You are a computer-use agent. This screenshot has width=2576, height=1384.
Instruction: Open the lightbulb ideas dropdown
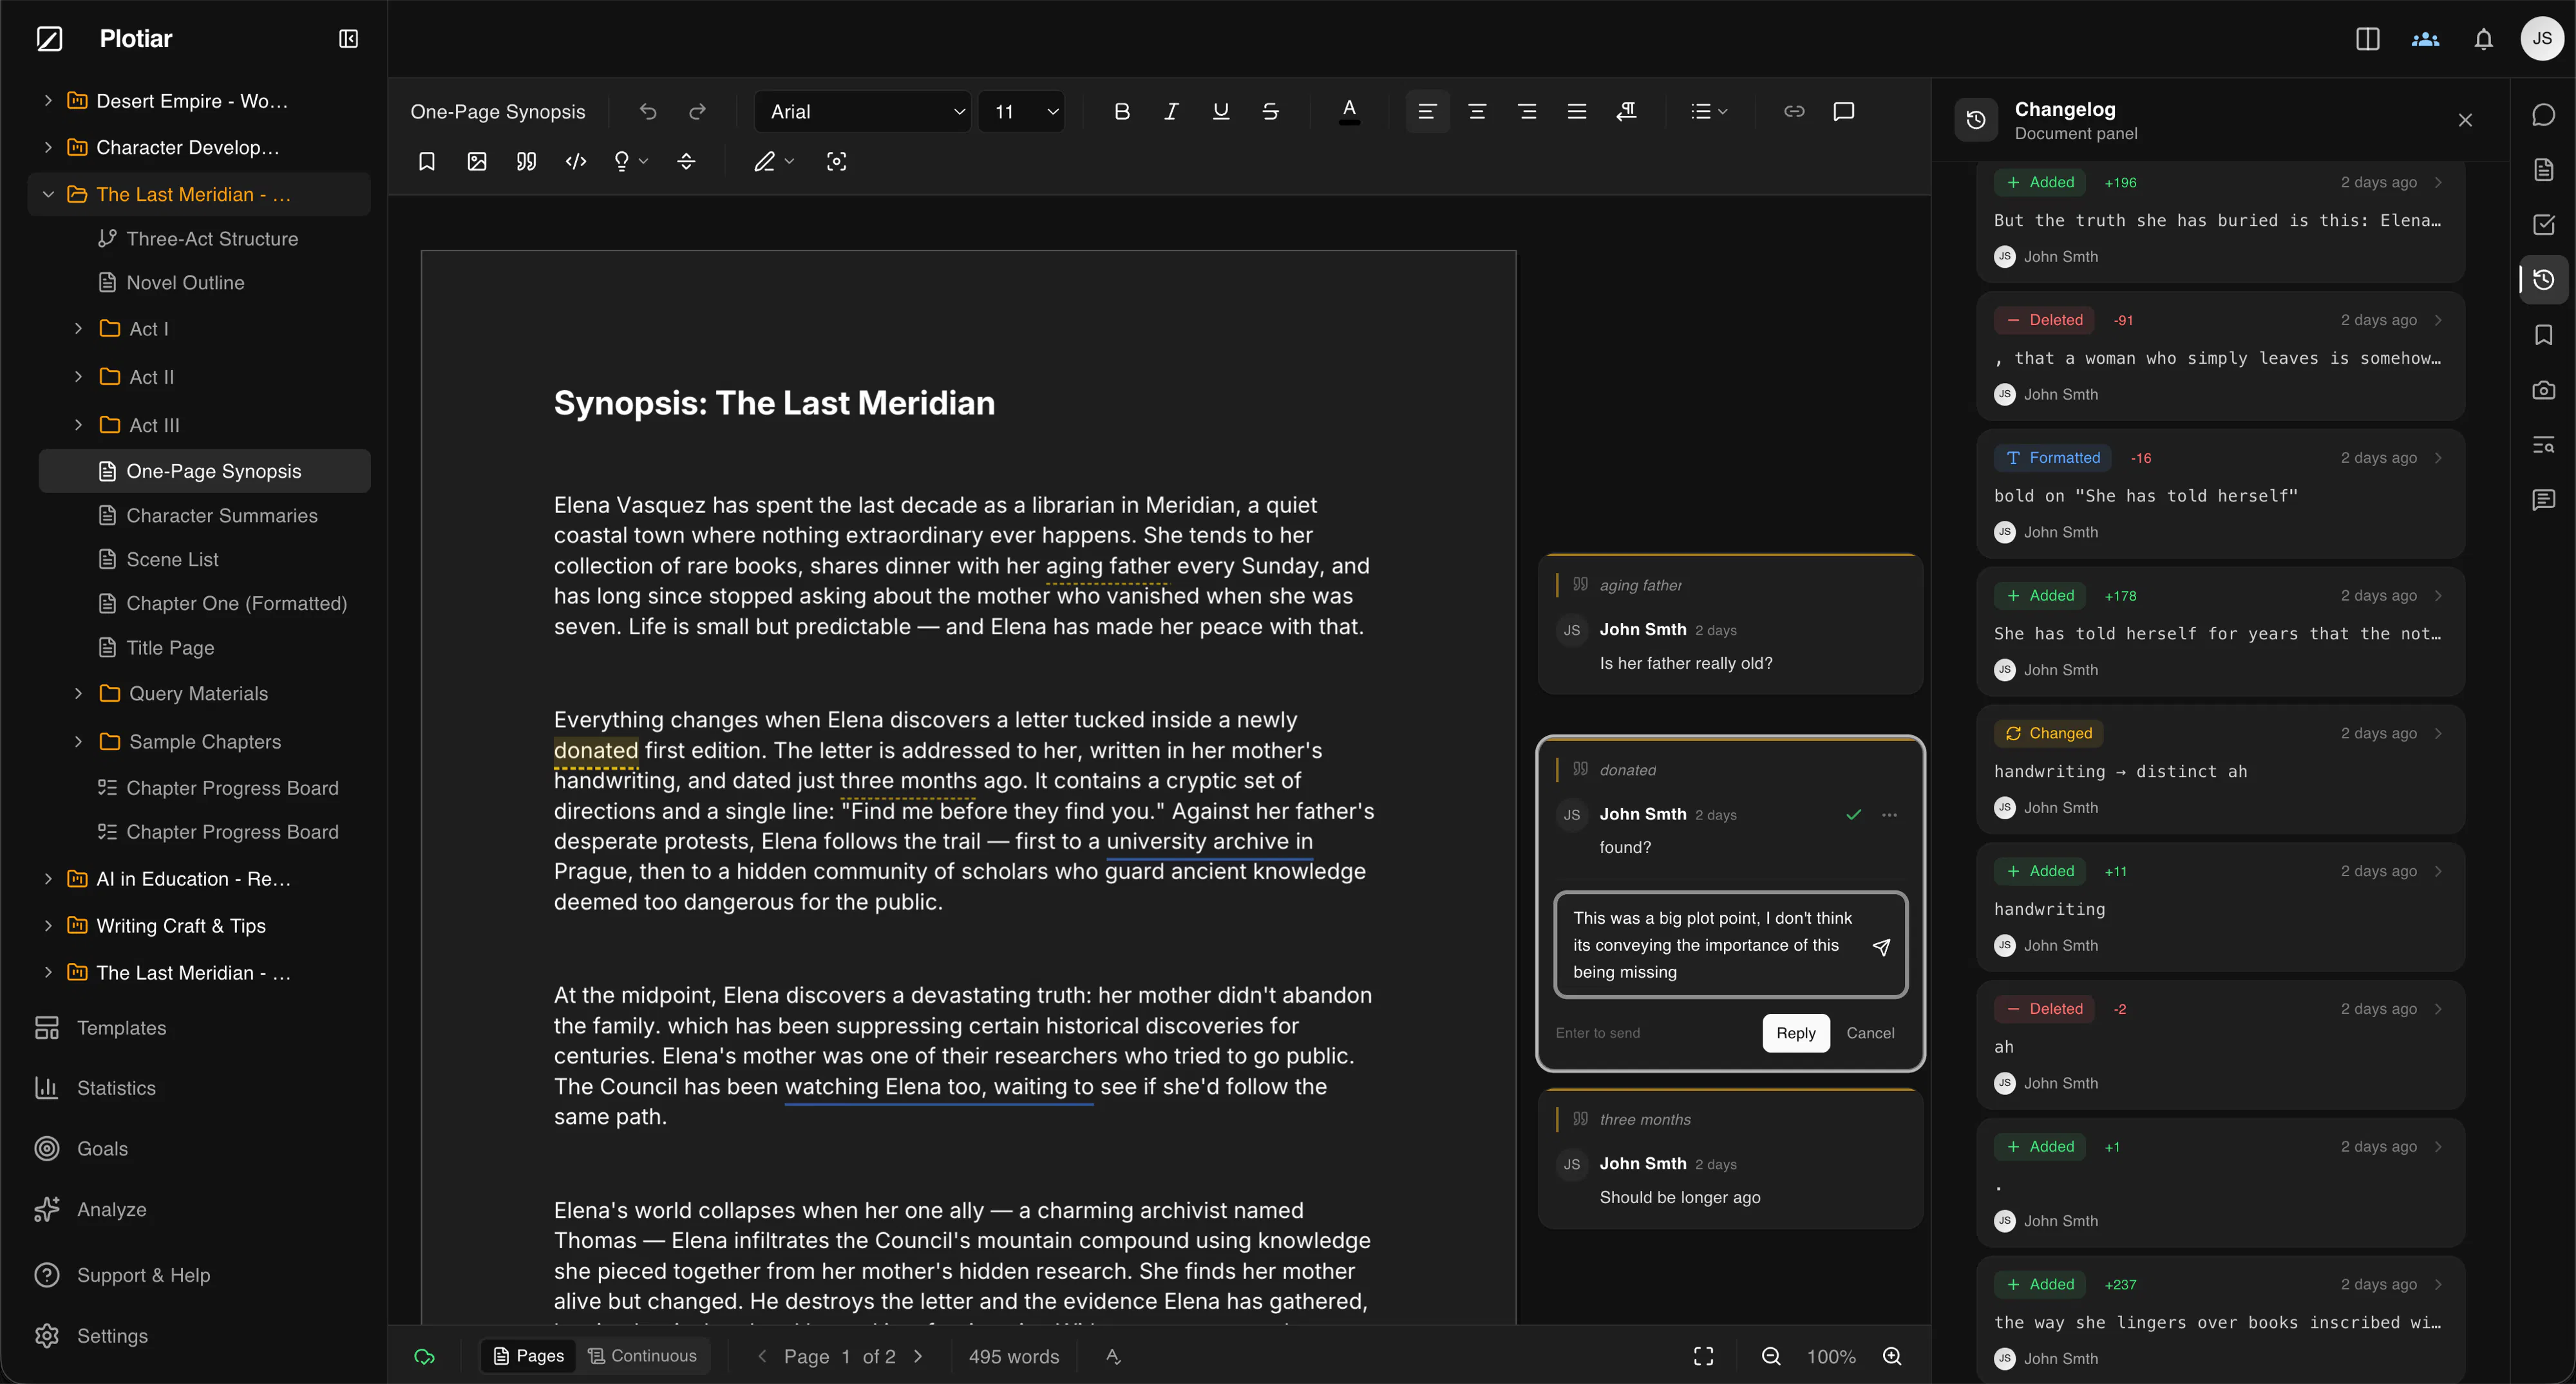coord(630,162)
